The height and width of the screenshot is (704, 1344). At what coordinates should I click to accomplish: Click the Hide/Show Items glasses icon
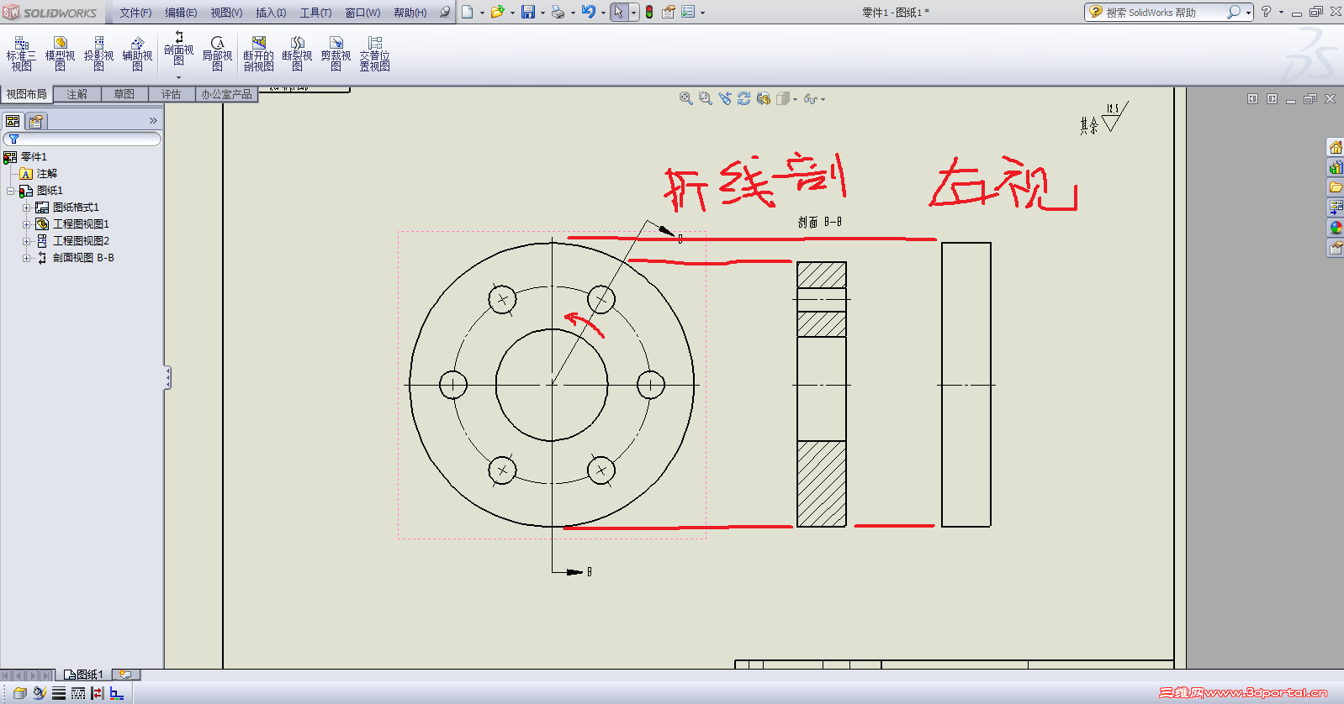pyautogui.click(x=810, y=99)
